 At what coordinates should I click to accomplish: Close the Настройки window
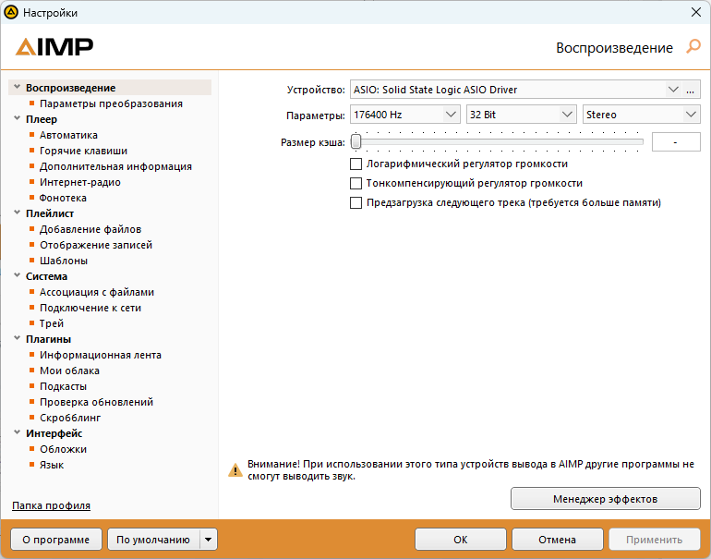[x=696, y=12]
